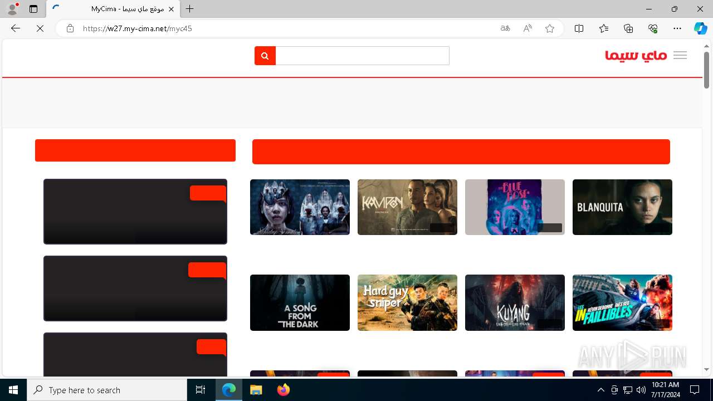Click the red search button on MyCima
This screenshot has height=401, width=713.
pos(265,56)
